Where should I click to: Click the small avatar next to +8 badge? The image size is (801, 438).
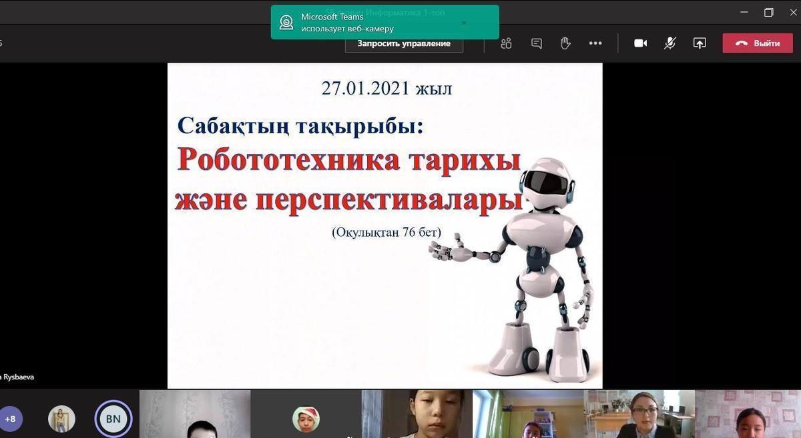point(61,419)
